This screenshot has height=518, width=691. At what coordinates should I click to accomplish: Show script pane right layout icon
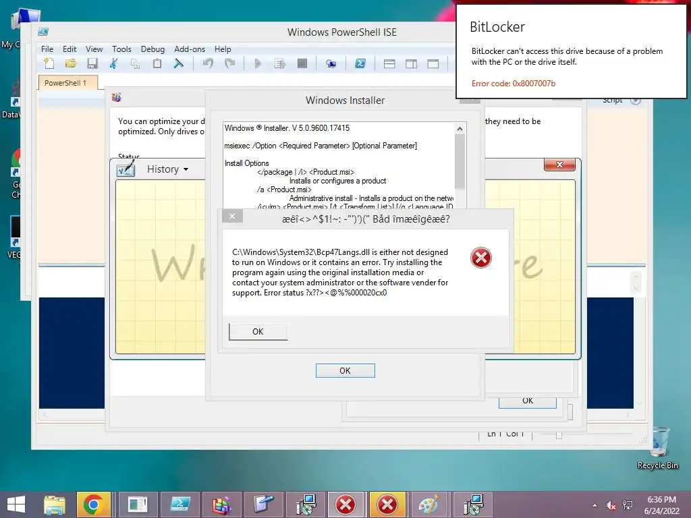[x=411, y=64]
